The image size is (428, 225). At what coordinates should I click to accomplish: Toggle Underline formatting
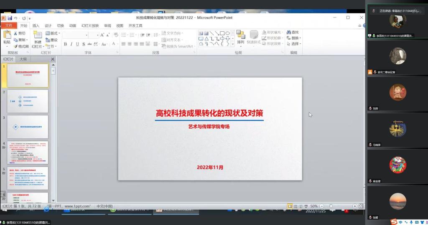point(78,44)
